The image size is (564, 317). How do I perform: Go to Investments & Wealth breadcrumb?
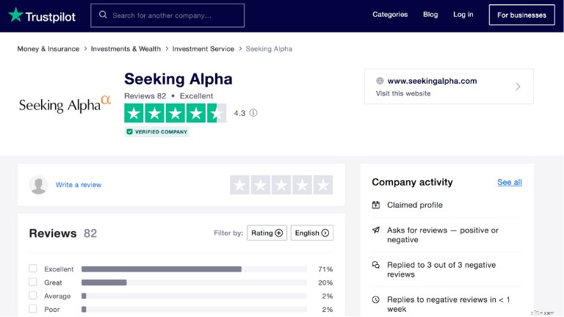[126, 49]
